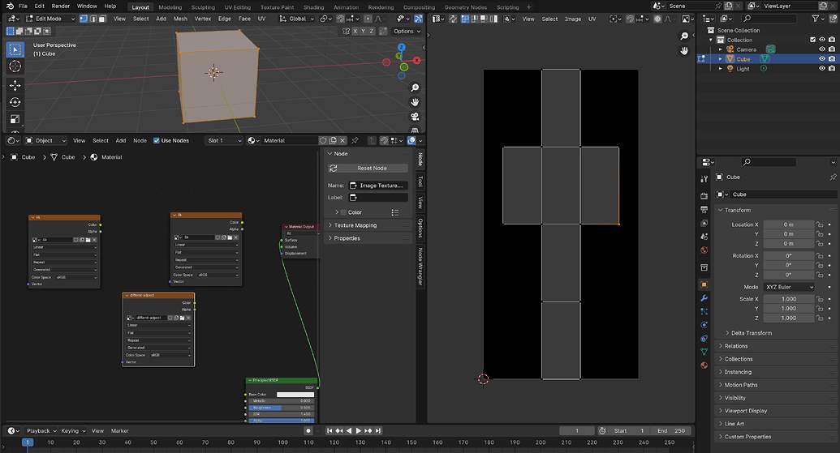Hide the Cube object in viewport

click(822, 59)
